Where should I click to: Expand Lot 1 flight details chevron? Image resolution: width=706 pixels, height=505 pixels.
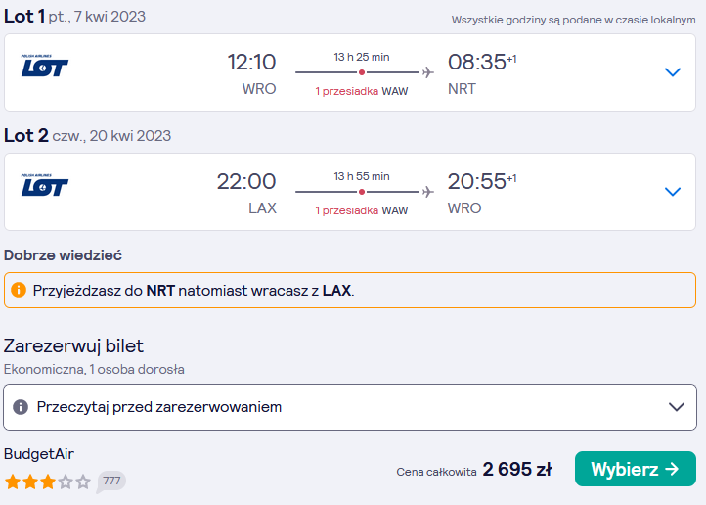[673, 72]
